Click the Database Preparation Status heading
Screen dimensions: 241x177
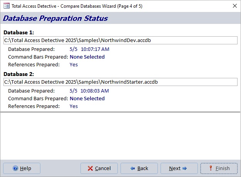(x=55, y=18)
